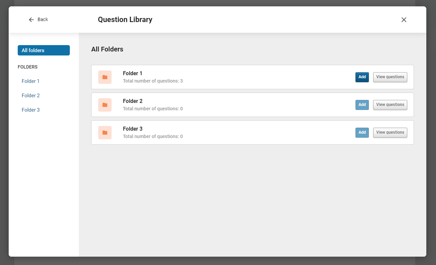Open Folder 3 from the sidebar
436x265 pixels.
tap(30, 110)
